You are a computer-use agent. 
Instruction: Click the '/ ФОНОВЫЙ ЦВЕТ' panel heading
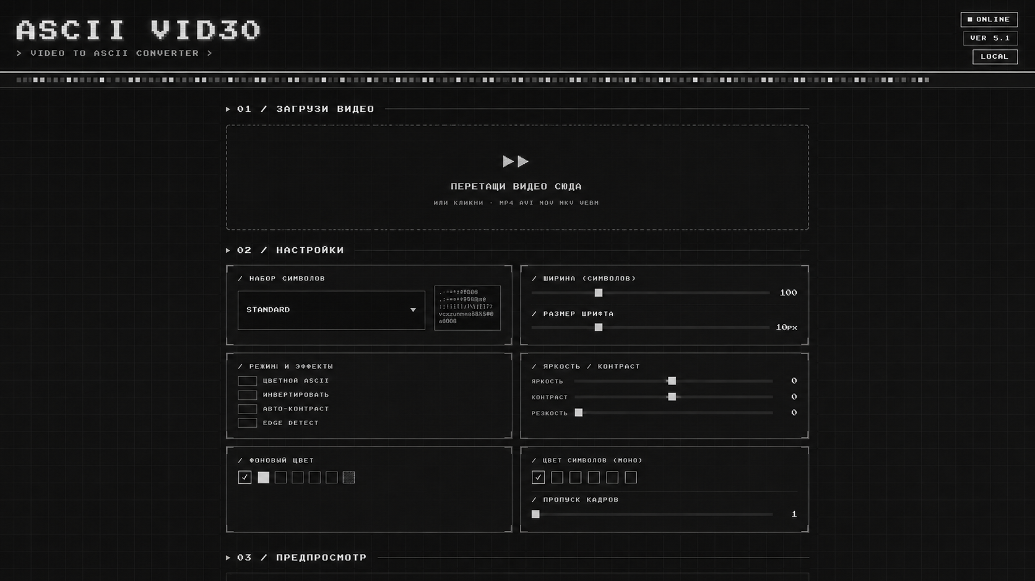point(276,460)
